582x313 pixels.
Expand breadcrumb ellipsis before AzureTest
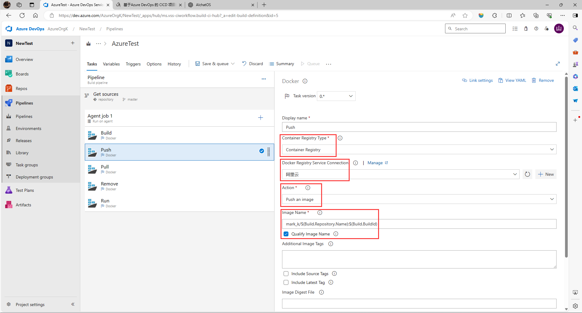tap(98, 44)
